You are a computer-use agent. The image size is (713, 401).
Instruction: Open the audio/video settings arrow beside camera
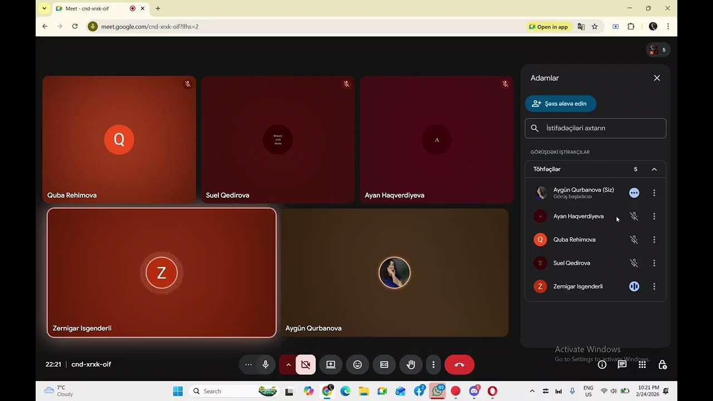point(288,365)
